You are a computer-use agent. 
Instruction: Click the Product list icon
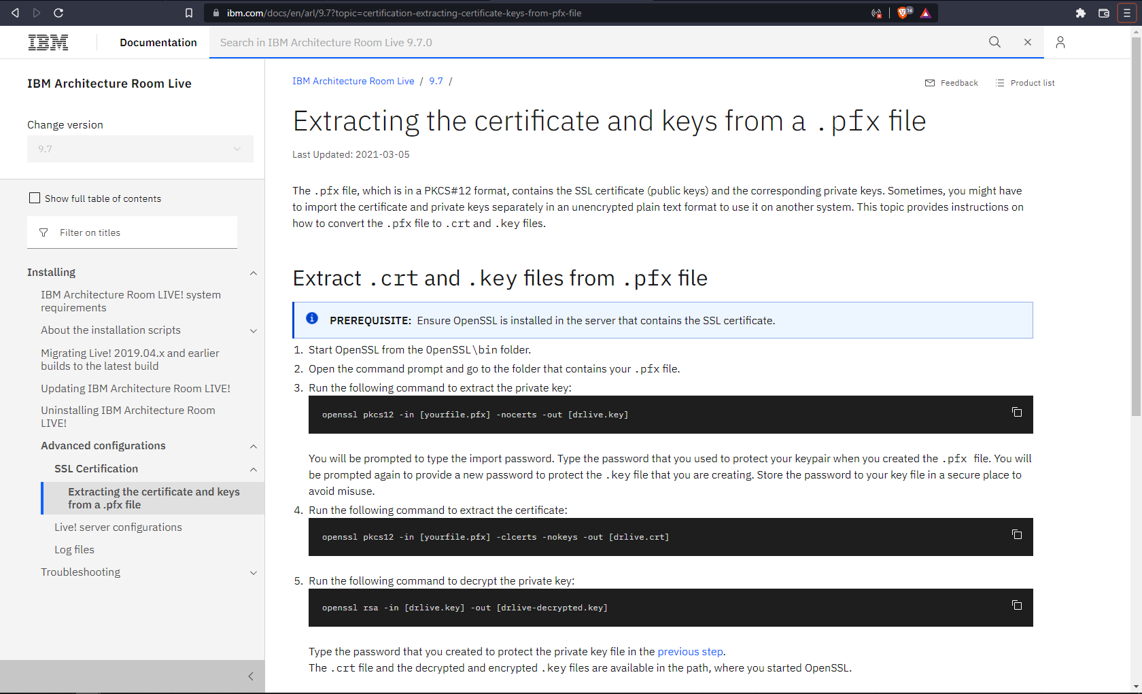pyautogui.click(x=1000, y=82)
